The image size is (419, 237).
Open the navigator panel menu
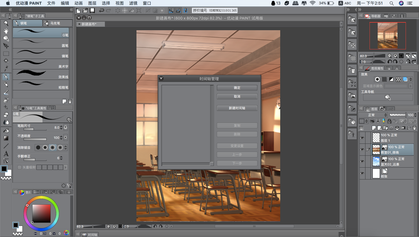(361, 16)
